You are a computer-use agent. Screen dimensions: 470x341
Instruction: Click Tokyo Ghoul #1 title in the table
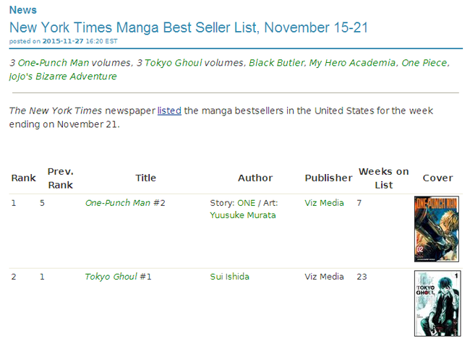tap(111, 276)
